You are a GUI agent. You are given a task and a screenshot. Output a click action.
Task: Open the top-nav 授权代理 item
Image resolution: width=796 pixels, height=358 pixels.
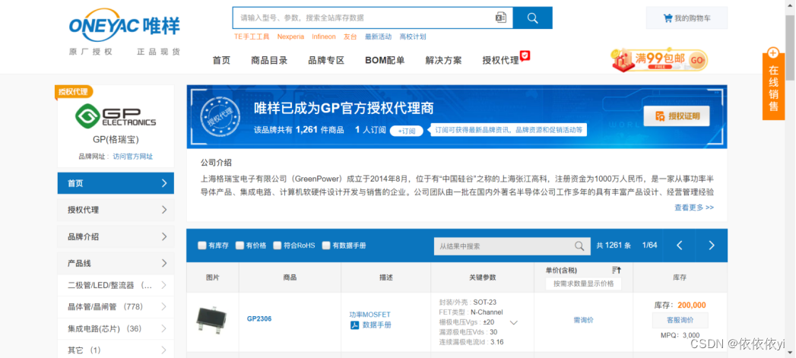501,61
